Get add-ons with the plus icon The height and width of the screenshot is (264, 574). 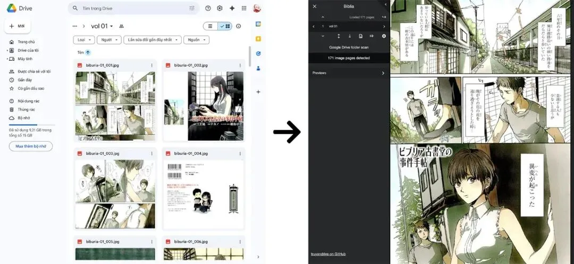258,92
